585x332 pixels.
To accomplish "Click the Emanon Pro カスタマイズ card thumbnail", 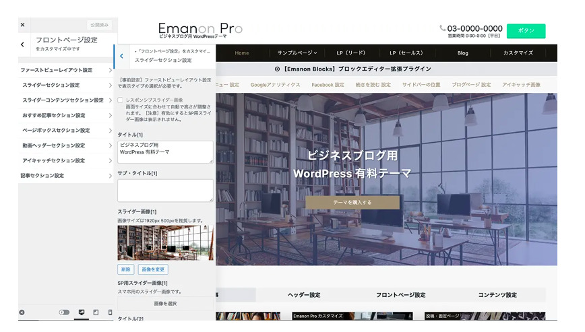I will coord(352,316).
